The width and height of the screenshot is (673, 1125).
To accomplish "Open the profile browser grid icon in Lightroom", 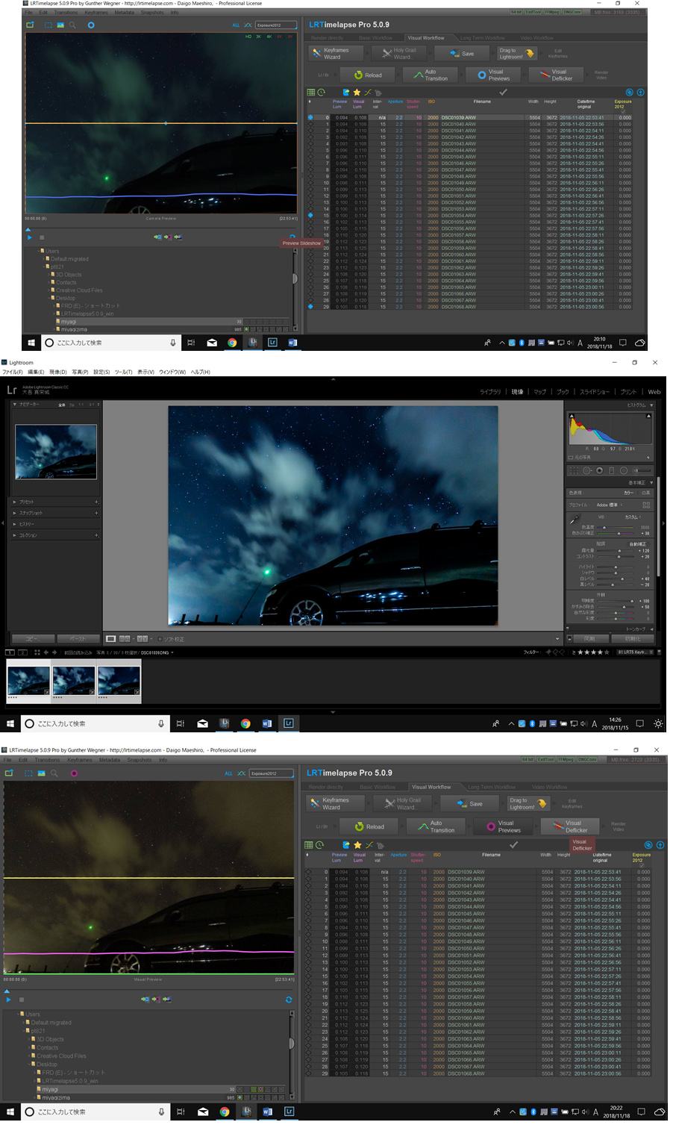I will (646, 505).
